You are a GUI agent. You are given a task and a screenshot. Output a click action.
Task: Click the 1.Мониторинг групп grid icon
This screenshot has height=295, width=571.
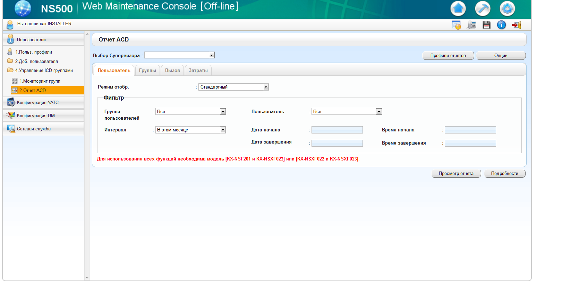(x=15, y=81)
